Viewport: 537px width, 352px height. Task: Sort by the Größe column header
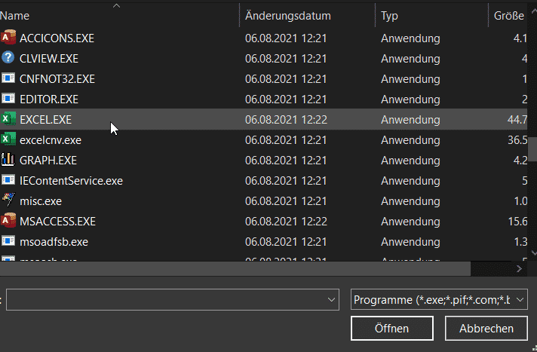pyautogui.click(x=509, y=16)
